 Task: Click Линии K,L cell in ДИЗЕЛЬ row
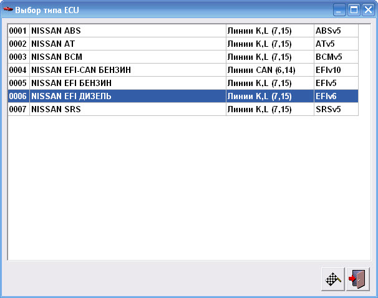click(x=270, y=96)
